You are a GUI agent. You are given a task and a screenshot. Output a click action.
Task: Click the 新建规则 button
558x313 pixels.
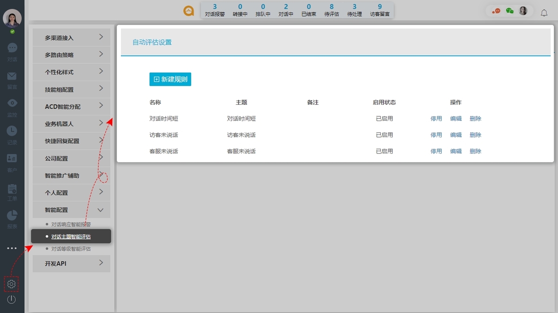[x=170, y=79]
